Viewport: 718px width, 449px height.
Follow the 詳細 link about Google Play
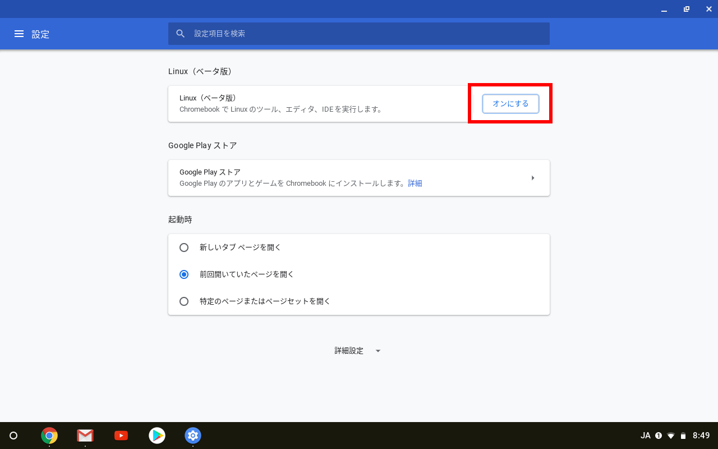pos(415,184)
